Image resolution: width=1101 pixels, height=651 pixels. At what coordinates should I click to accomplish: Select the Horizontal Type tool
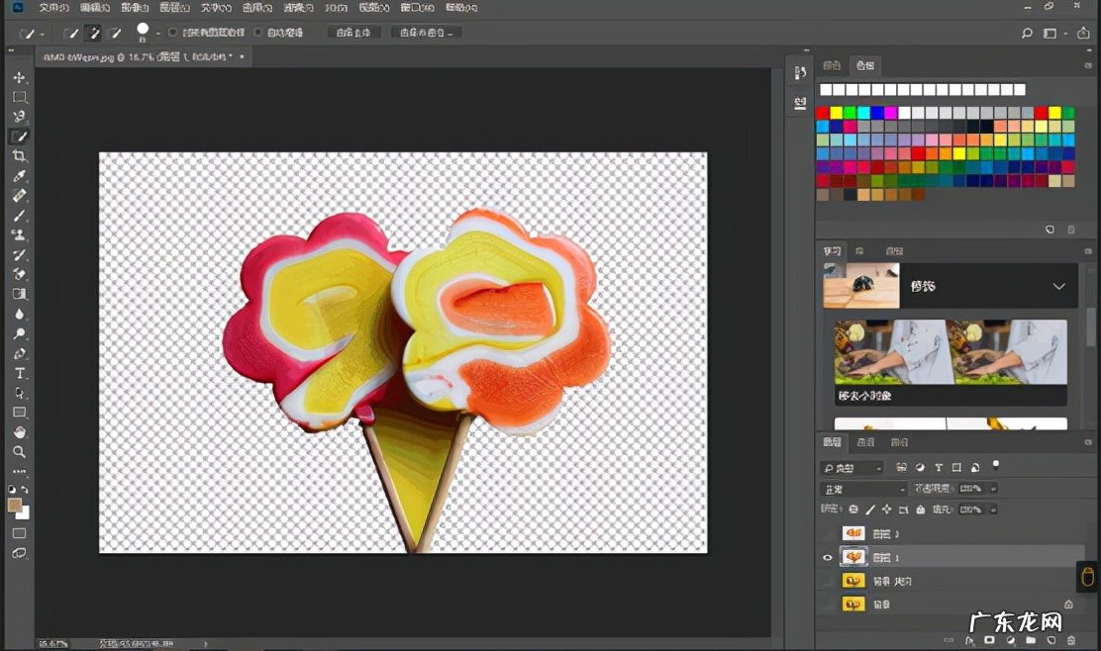(19, 373)
